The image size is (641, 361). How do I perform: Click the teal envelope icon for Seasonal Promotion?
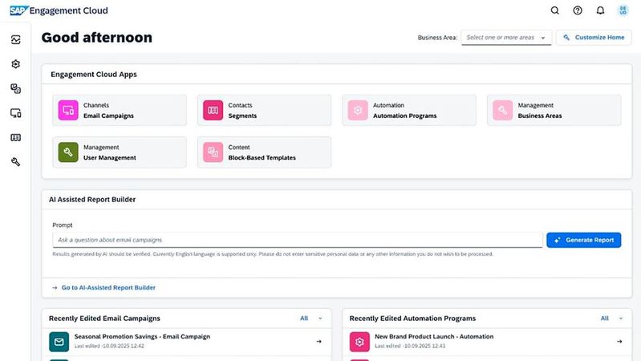point(59,342)
